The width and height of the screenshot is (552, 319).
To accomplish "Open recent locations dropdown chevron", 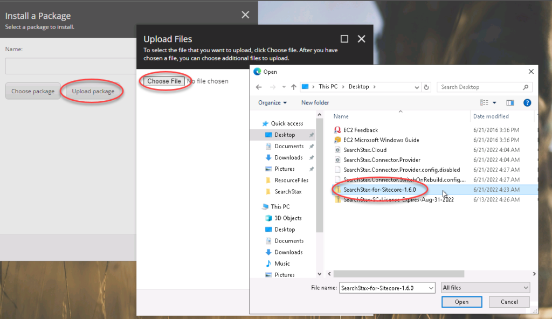I will pos(417,87).
